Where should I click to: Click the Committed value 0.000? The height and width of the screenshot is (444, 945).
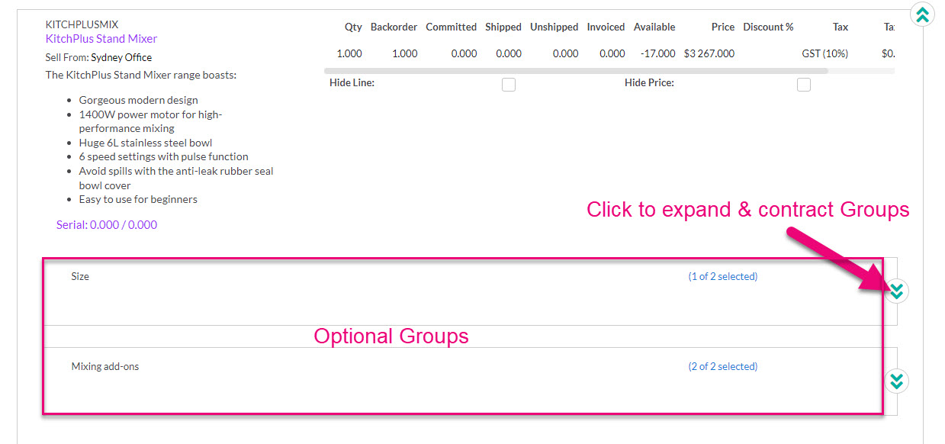click(464, 53)
